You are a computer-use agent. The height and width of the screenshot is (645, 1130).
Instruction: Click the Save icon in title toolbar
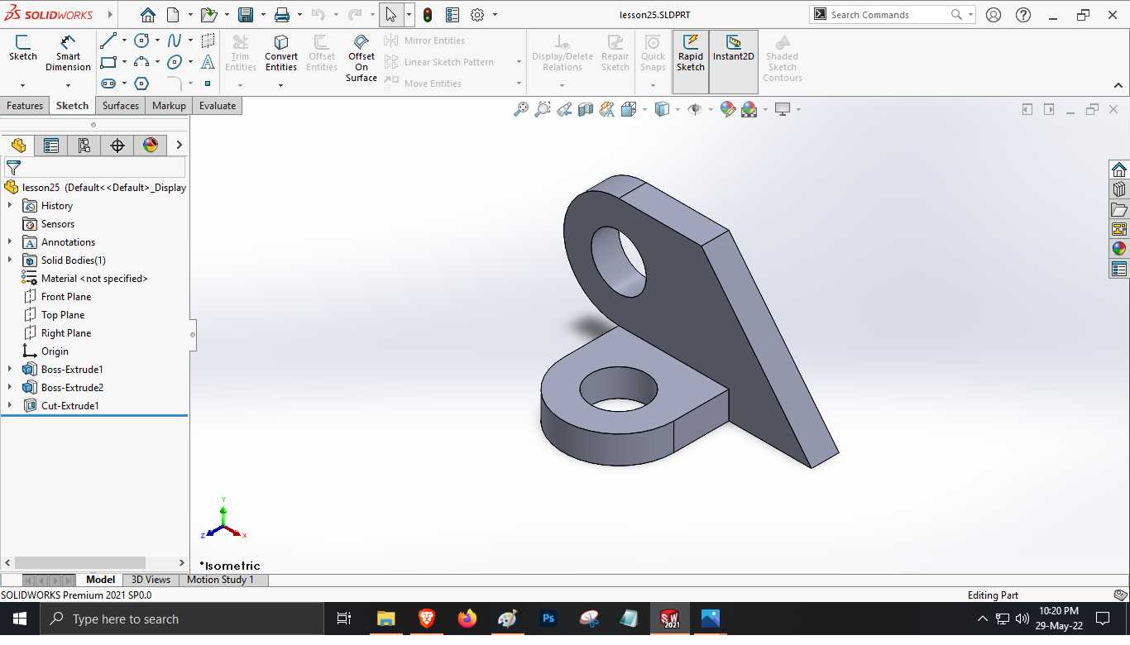coord(245,15)
